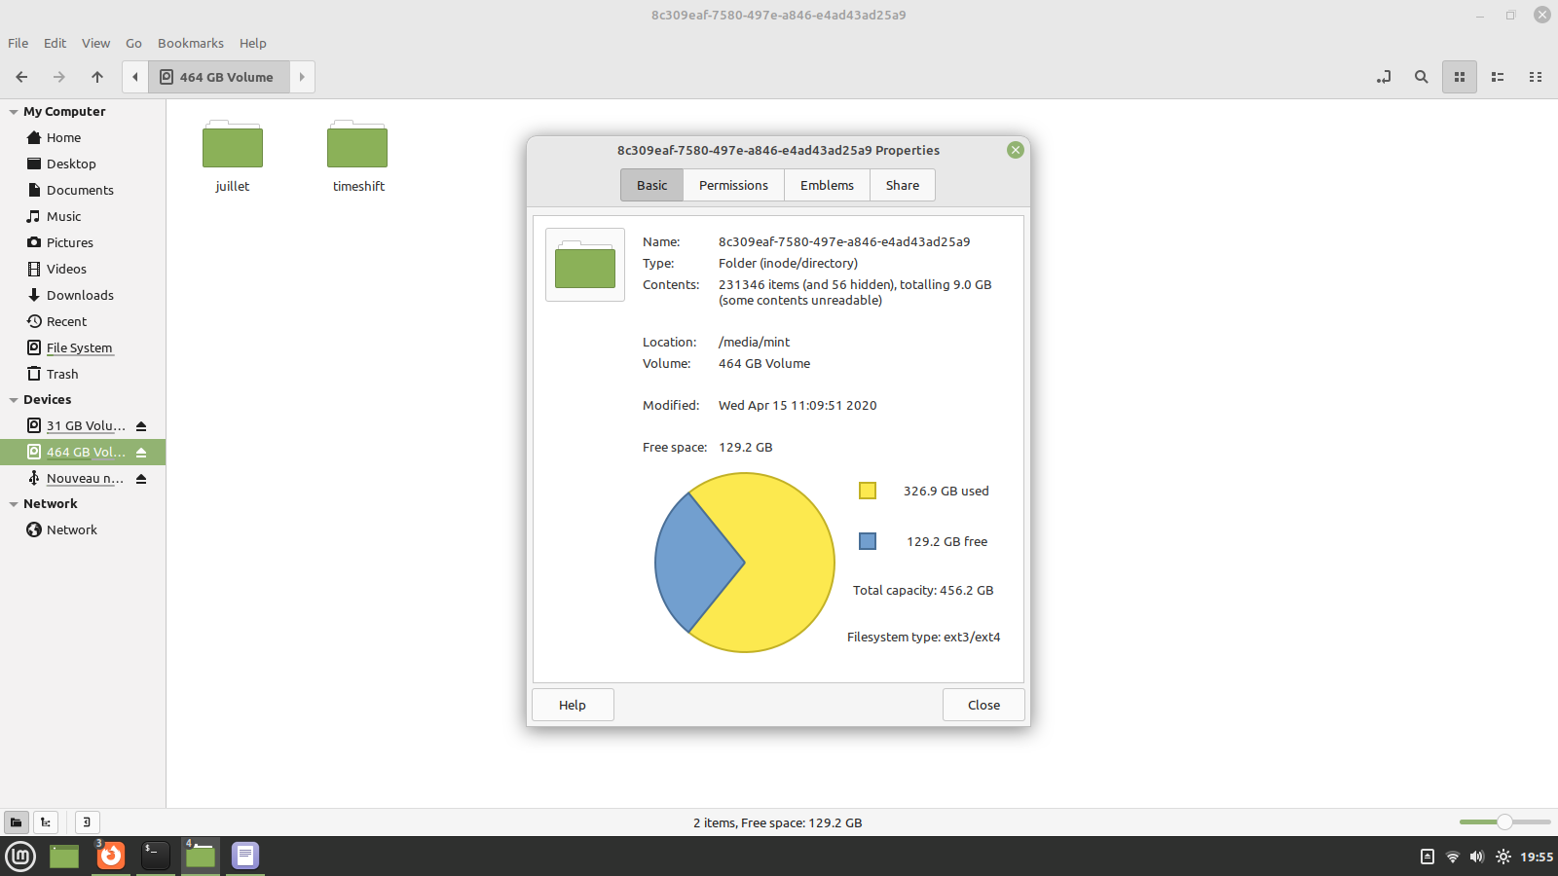Go up to parent folder
Image resolution: width=1558 pixels, height=876 pixels.
pos(97,77)
